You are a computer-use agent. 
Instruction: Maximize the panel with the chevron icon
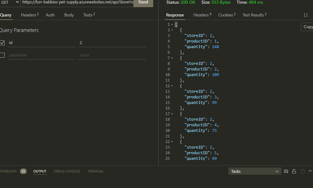310,171
